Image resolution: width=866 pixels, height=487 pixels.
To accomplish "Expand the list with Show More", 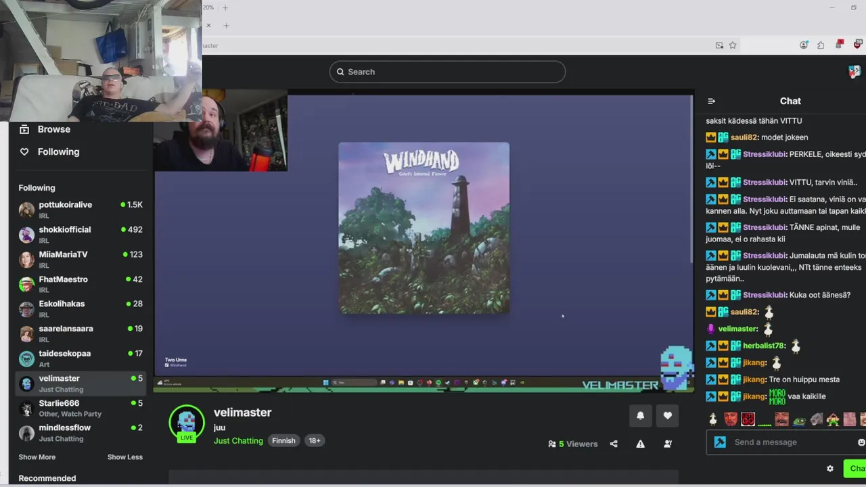I will click(x=37, y=457).
